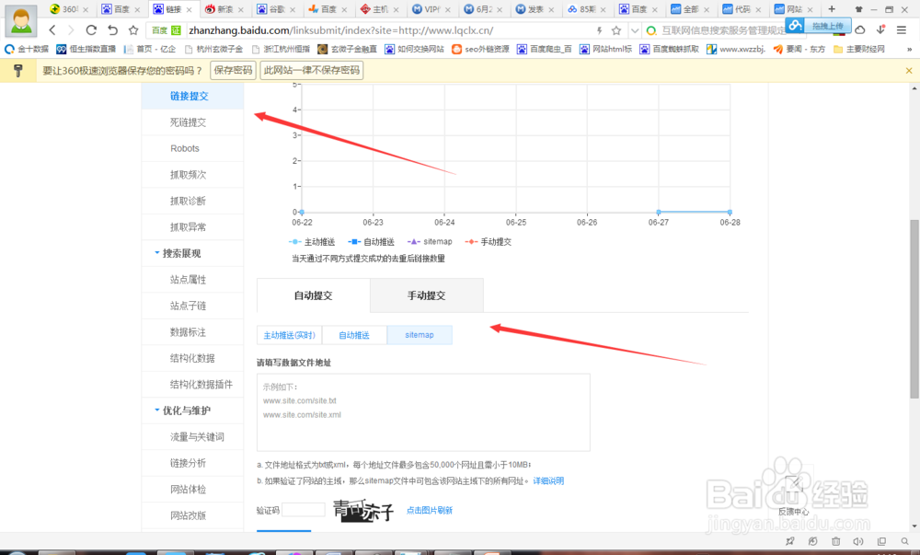Expand the bookmarks overflow chevron

click(909, 50)
